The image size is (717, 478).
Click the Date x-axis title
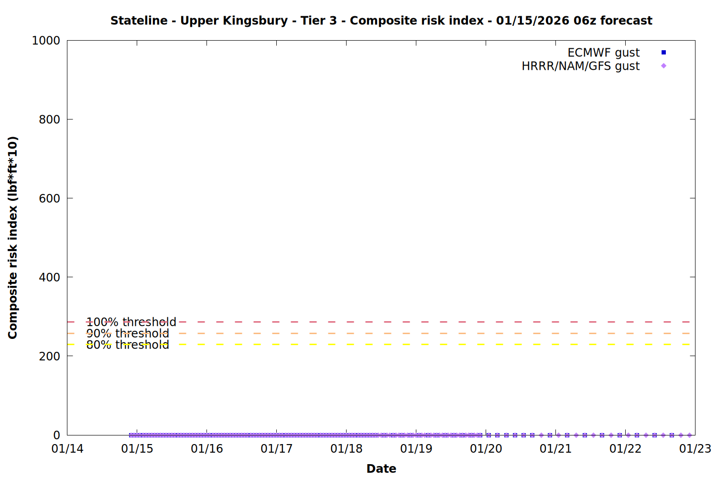tap(381, 468)
